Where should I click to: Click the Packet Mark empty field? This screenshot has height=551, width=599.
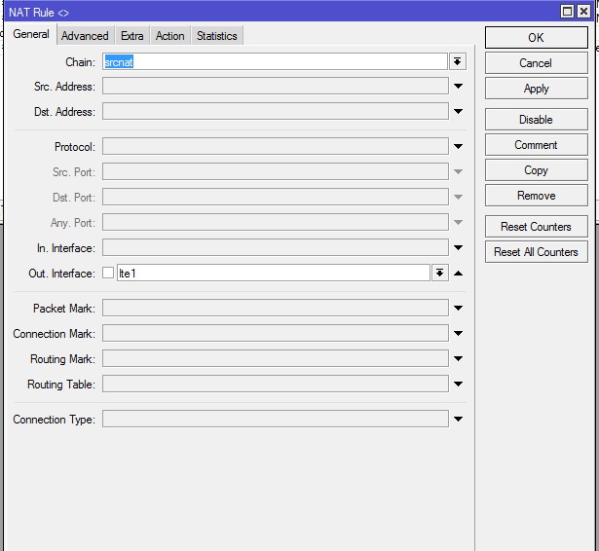click(275, 308)
